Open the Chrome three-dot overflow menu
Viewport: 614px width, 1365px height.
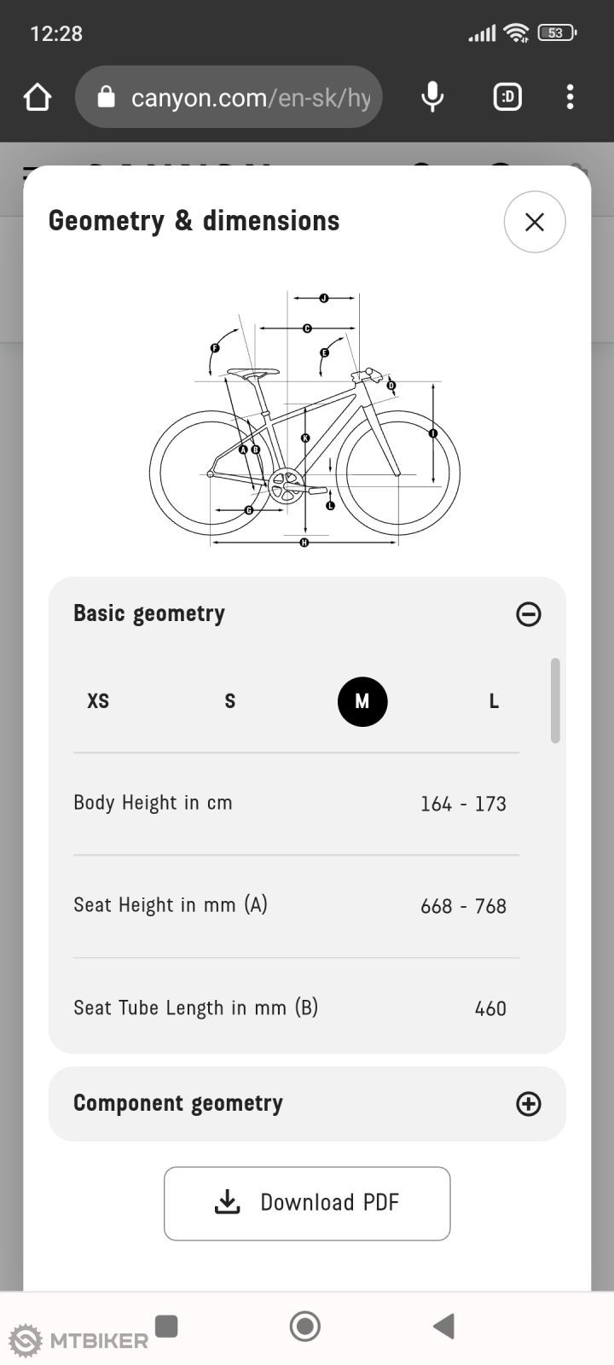point(570,96)
